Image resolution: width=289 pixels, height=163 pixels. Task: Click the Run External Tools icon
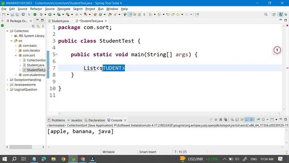(68, 14)
